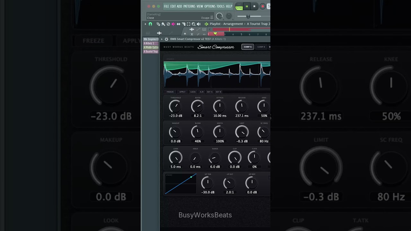Viewport: 411px width, 231px height.
Task: Click the piano keys icon above timeline
Action: [x=204, y=29]
